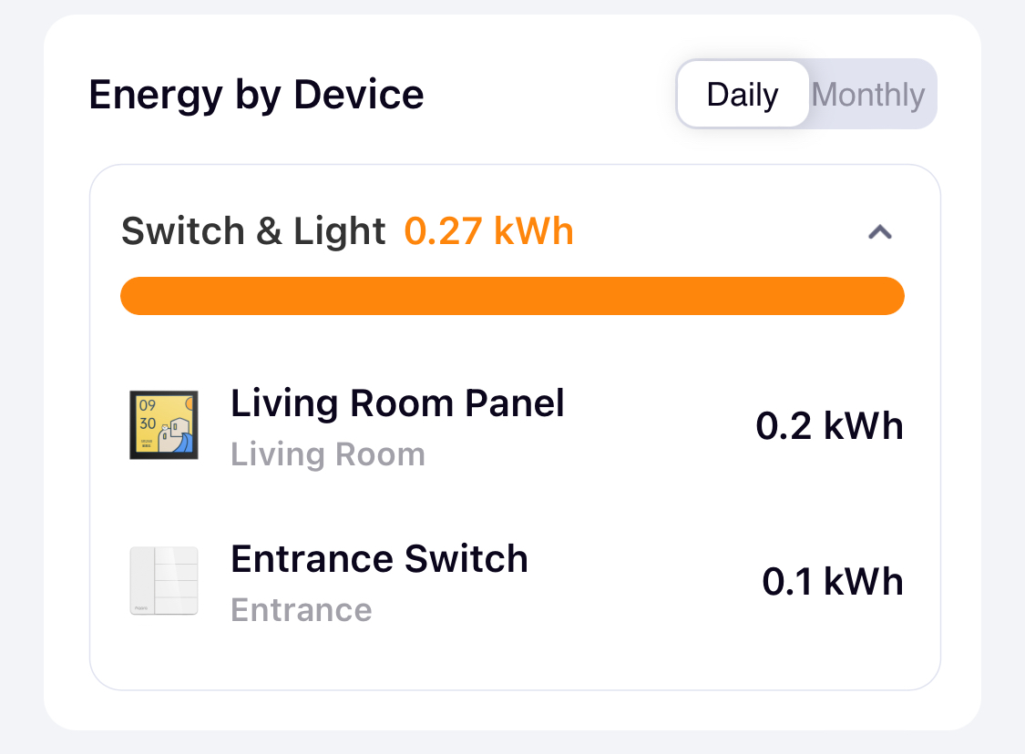Open the Entrance Switch device name
The image size is (1025, 754).
[379, 559]
